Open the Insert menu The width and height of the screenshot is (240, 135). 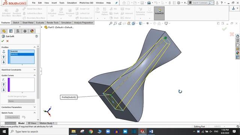tap(54, 3)
